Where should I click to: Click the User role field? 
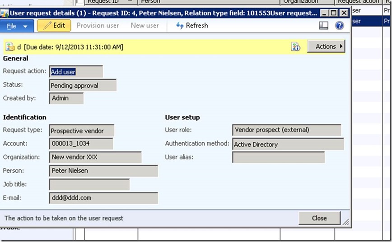point(286,130)
